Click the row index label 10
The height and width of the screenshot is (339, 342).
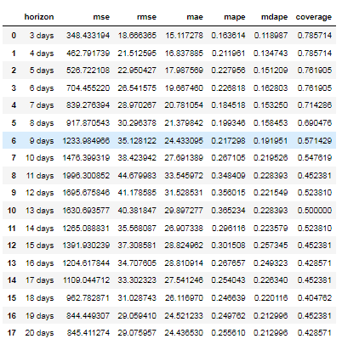point(12,211)
